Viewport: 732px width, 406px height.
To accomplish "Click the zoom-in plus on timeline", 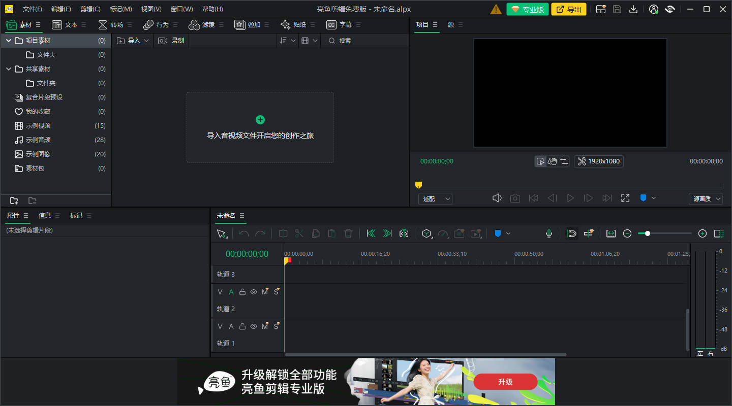I will [x=703, y=233].
